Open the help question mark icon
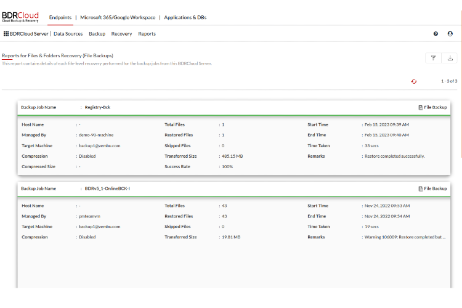Image resolution: width=462 pixels, height=308 pixels. pos(436,34)
